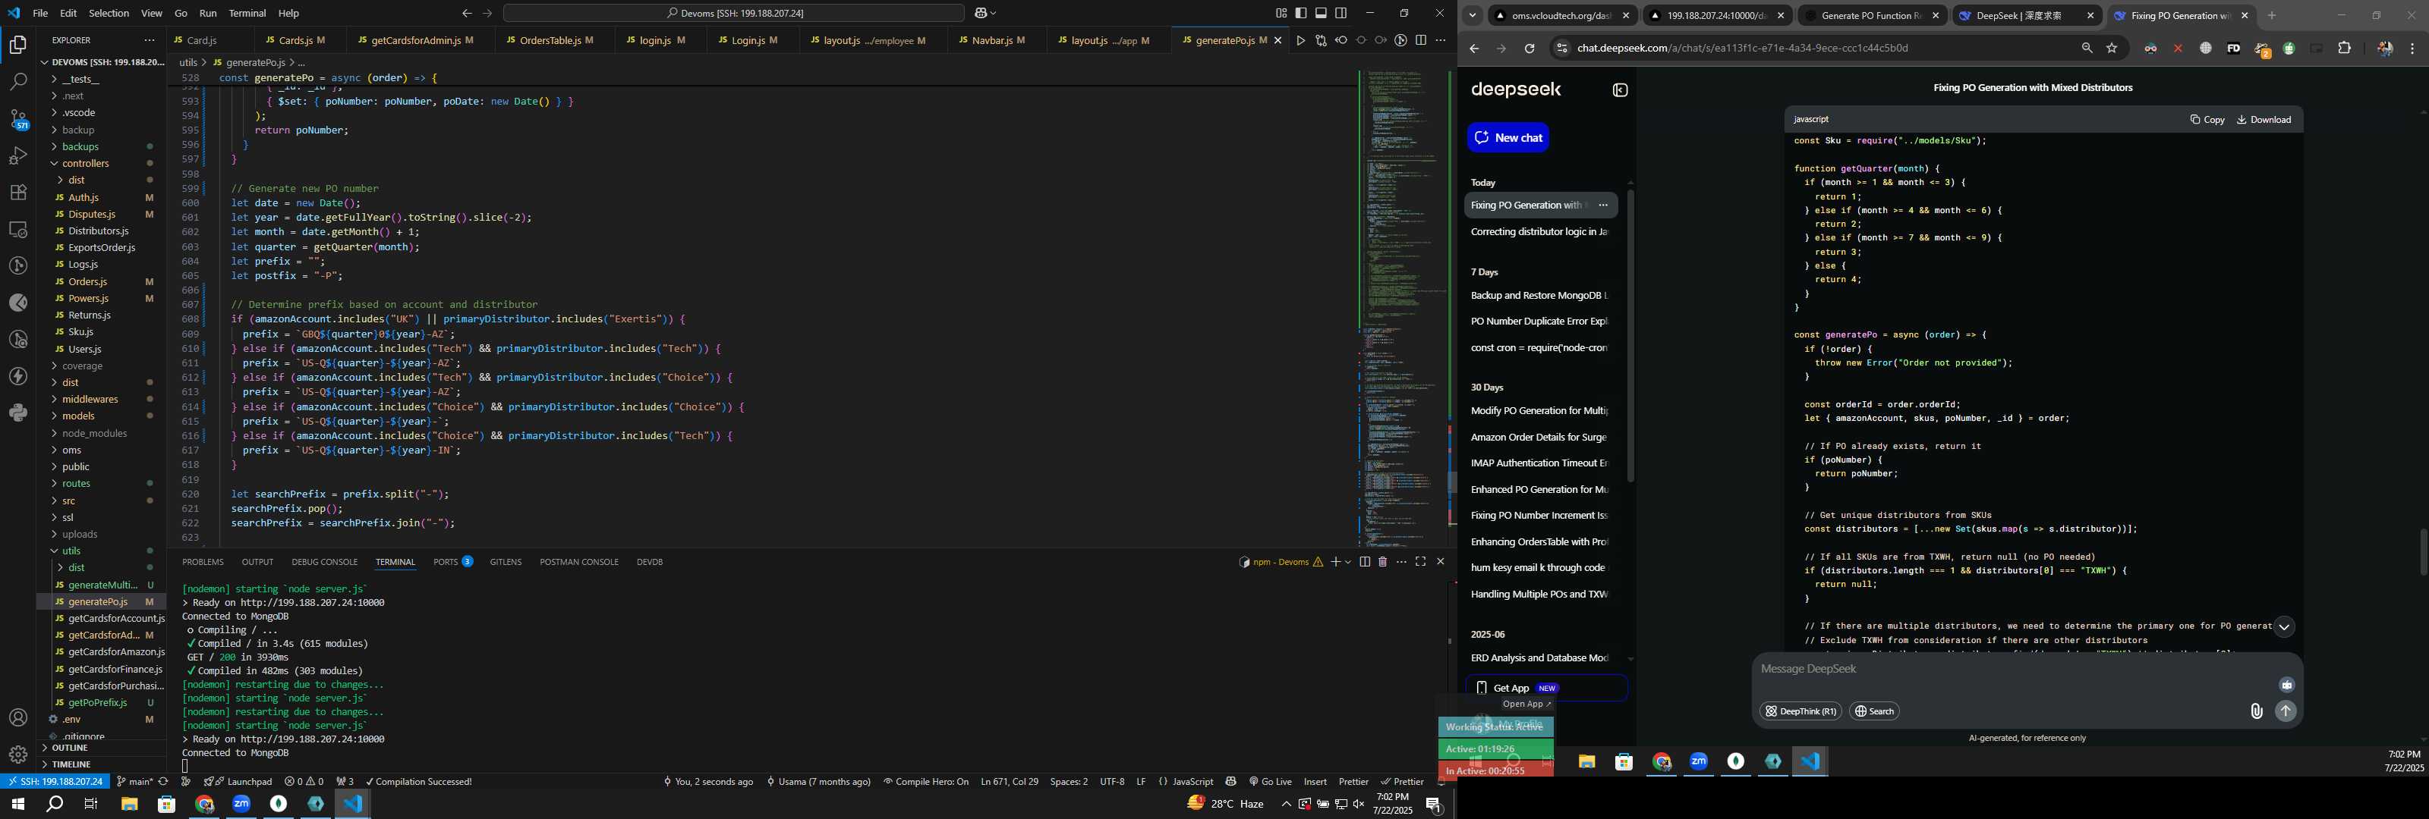Toggle Go Live server in status bar

point(1270,781)
